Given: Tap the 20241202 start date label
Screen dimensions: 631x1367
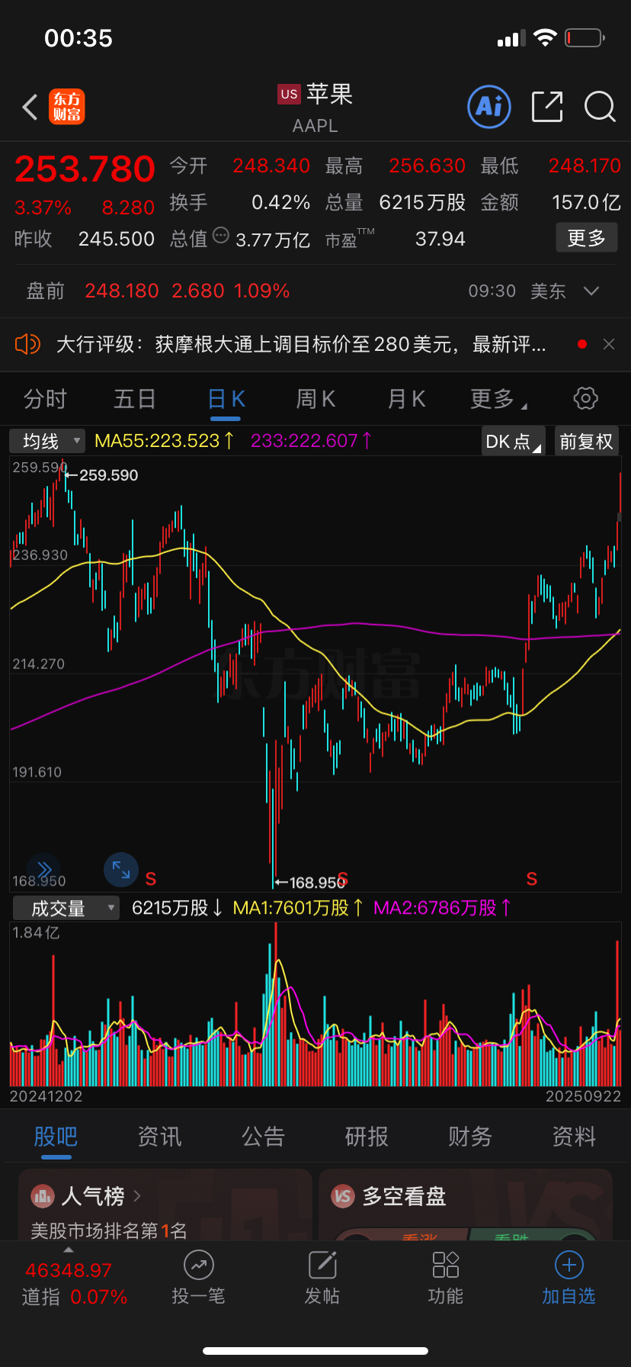Looking at the screenshot, I should point(46,1096).
